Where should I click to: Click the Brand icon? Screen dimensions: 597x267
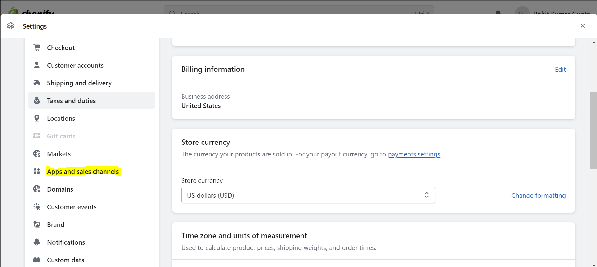coord(37,224)
